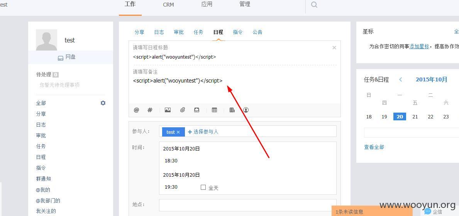This screenshot has height=216, width=459.
Task: Click the building icon in editor toolbar
Action: (232, 110)
